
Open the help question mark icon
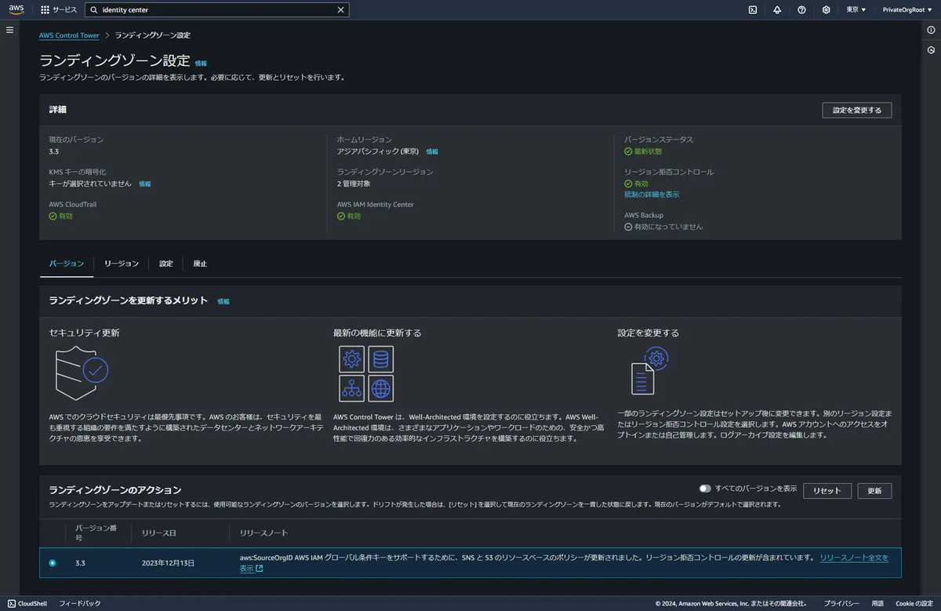coord(801,9)
